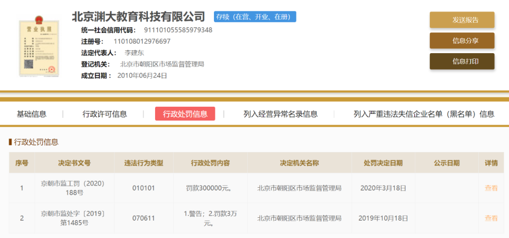Click the deciding authority in row 2
The height and width of the screenshot is (238, 509).
click(x=299, y=218)
